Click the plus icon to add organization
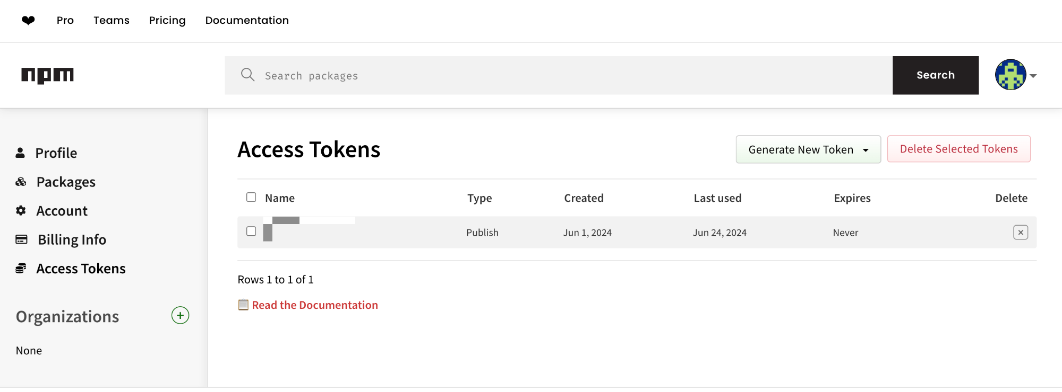The width and height of the screenshot is (1062, 392). (180, 316)
